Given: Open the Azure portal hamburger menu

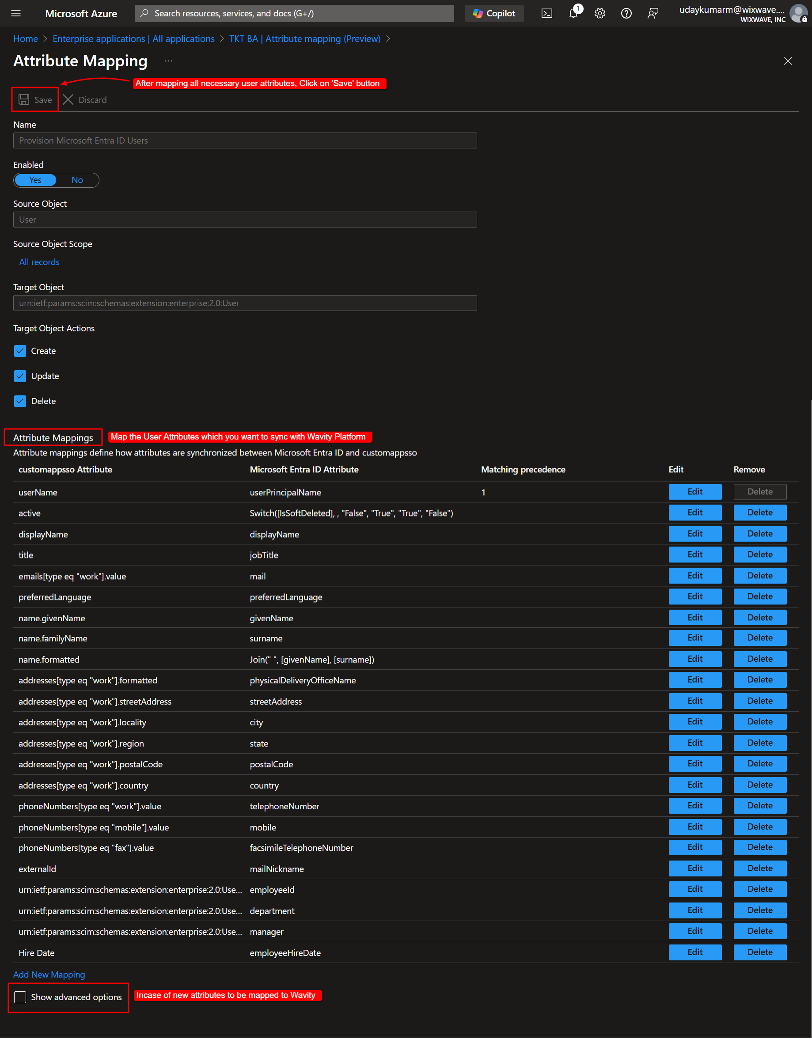Looking at the screenshot, I should tap(16, 13).
